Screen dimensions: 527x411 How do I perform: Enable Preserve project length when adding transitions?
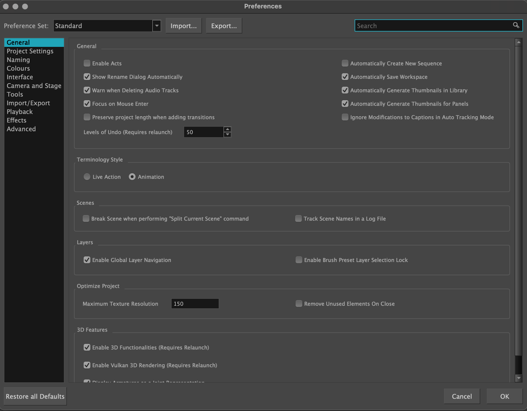tap(87, 117)
